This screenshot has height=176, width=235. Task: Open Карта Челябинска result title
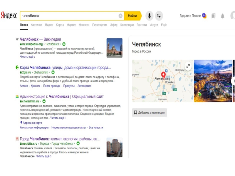[66, 68]
